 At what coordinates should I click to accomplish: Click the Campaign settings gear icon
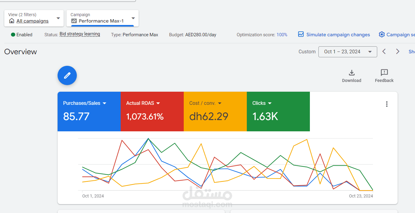[381, 34]
